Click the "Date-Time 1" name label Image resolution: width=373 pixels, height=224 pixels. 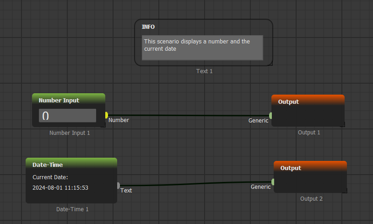point(72,209)
